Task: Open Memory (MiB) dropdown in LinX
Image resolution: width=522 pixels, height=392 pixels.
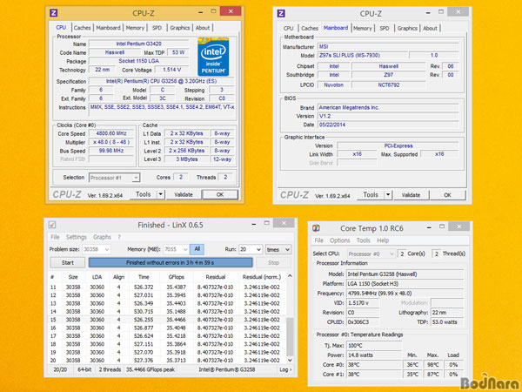Action: 176,249
